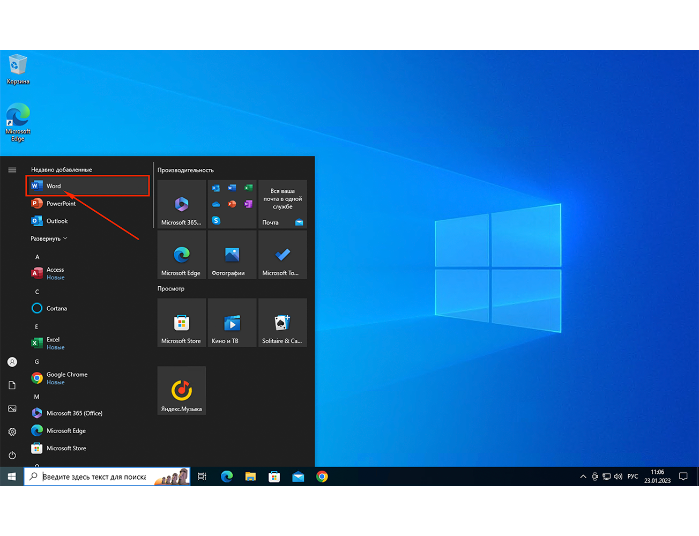The width and height of the screenshot is (699, 536).
Task: Click the taskbar search box
Action: click(x=107, y=477)
